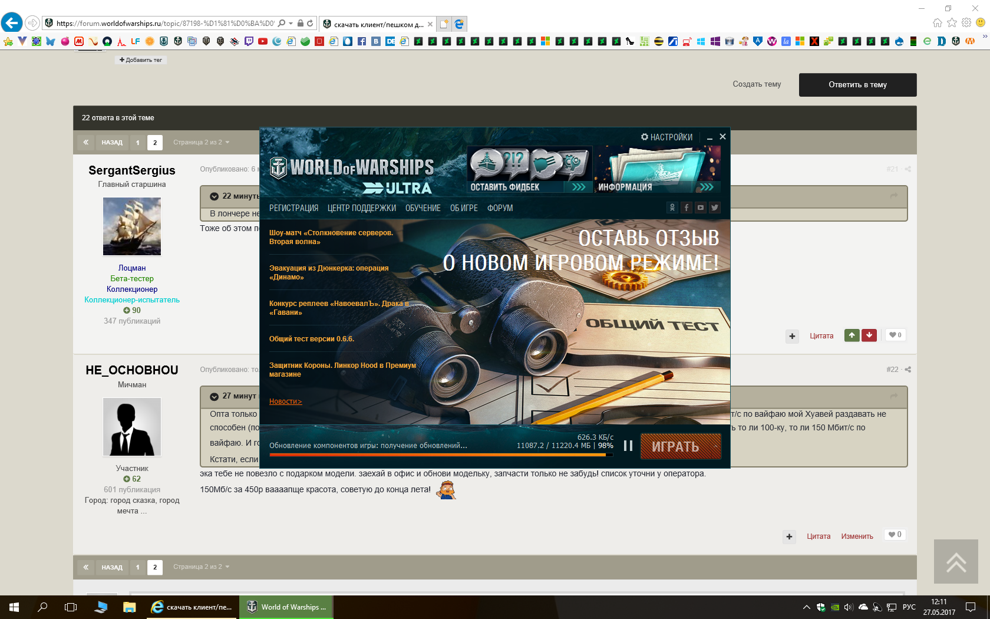Go to page 1 in top pagination
The width and height of the screenshot is (990, 619).
click(138, 142)
